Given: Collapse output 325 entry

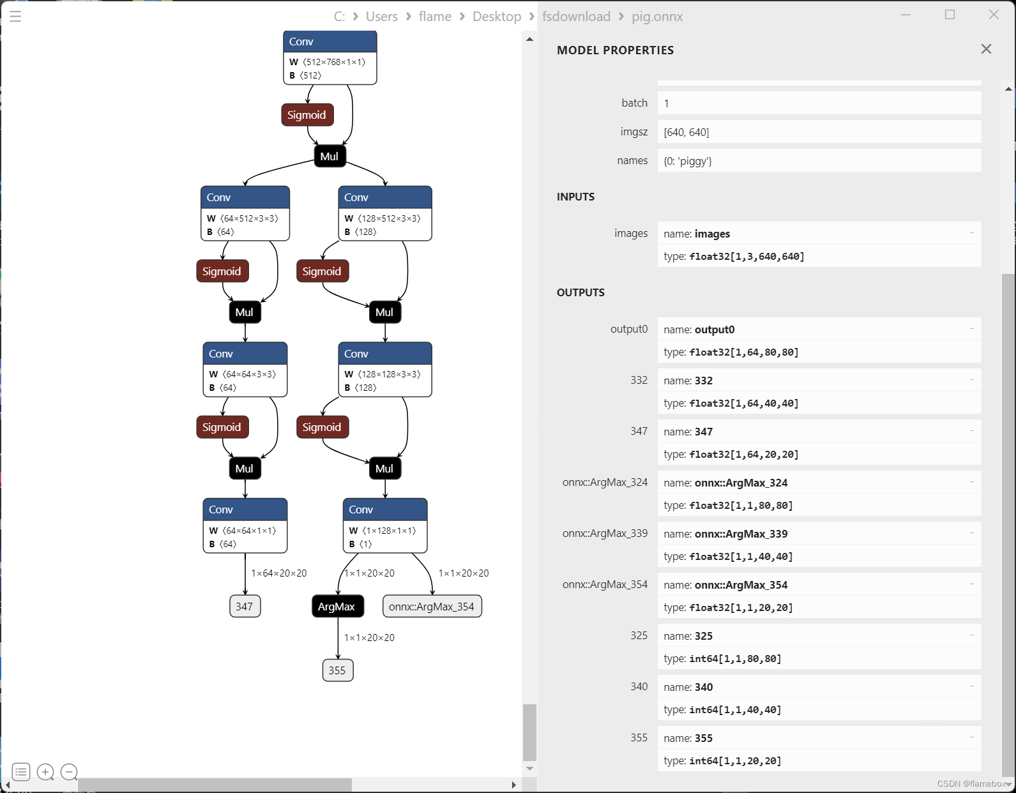Looking at the screenshot, I should (x=972, y=635).
